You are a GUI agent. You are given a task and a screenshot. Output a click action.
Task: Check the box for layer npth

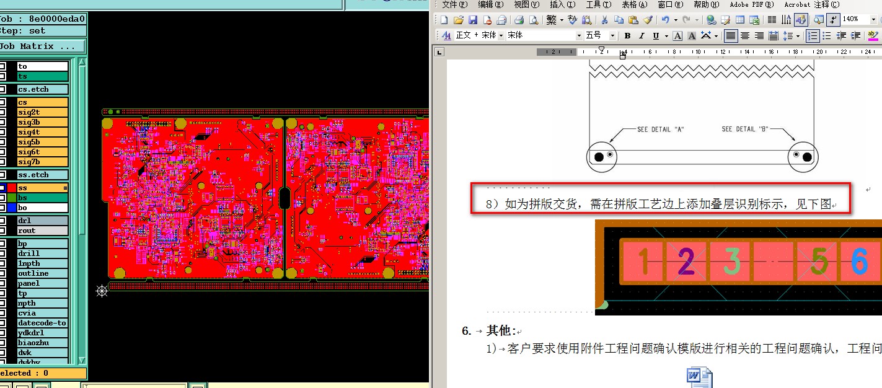click(2, 303)
